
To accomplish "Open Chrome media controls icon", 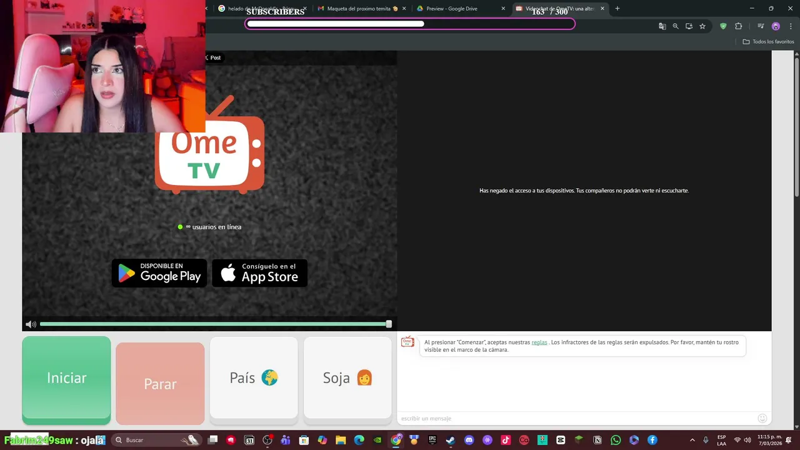I will click(761, 26).
